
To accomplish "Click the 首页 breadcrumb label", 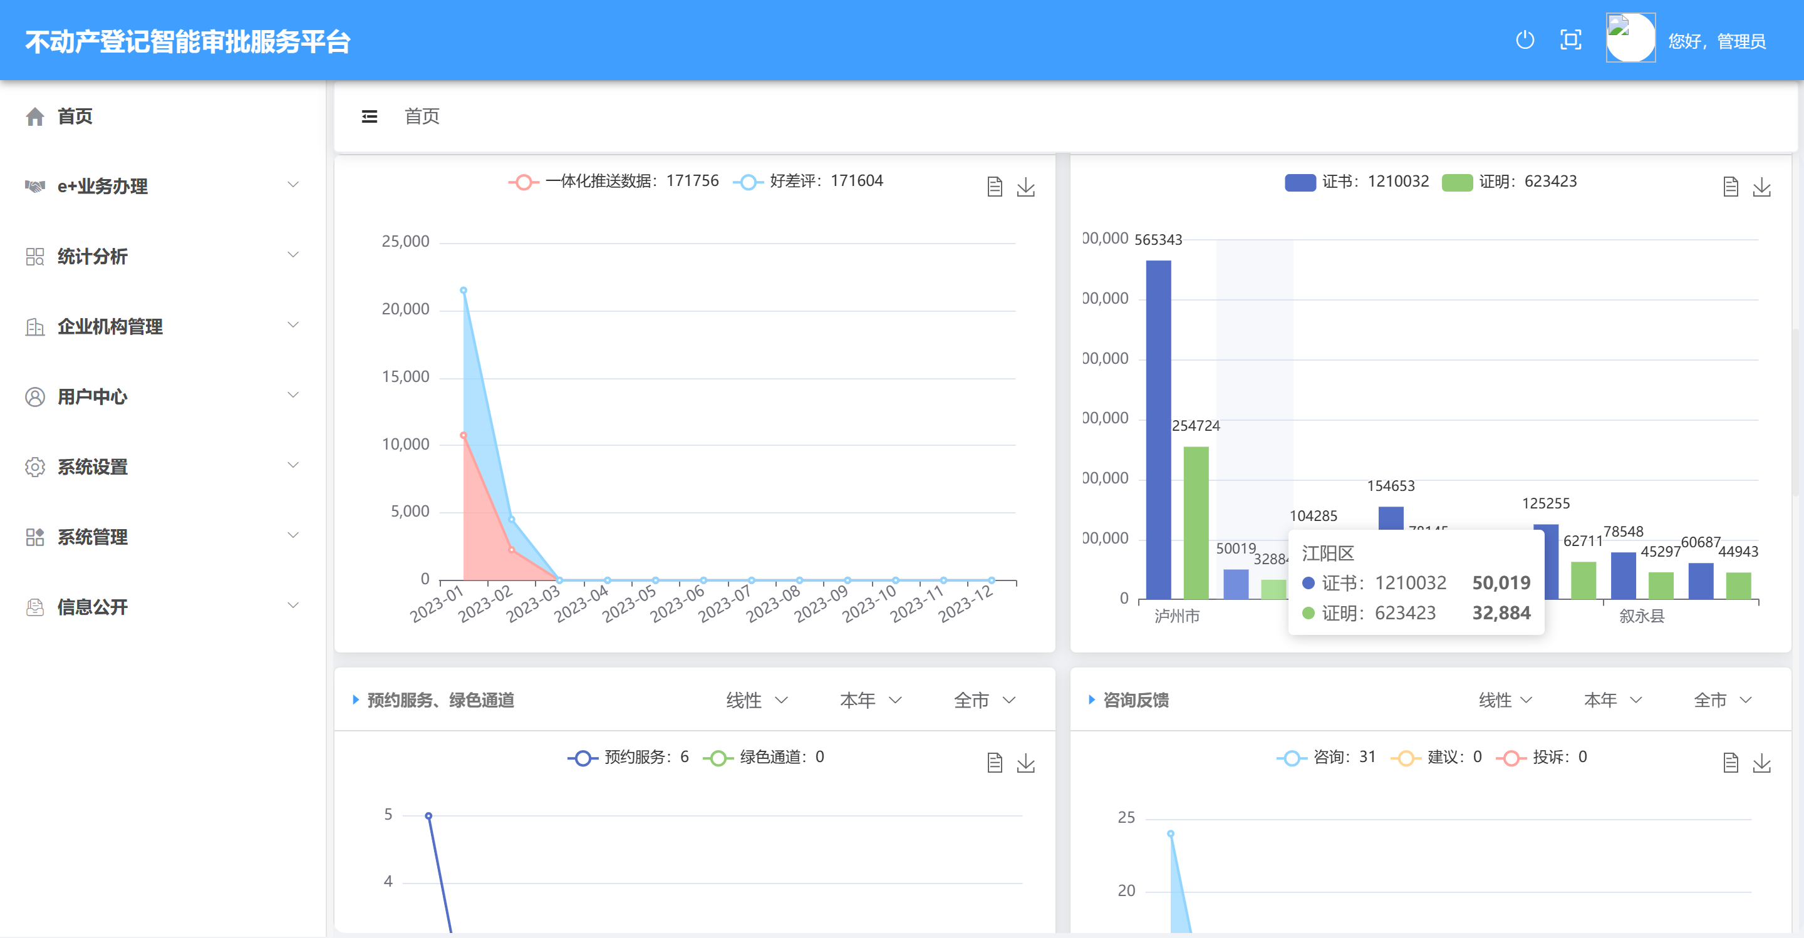I will [422, 116].
